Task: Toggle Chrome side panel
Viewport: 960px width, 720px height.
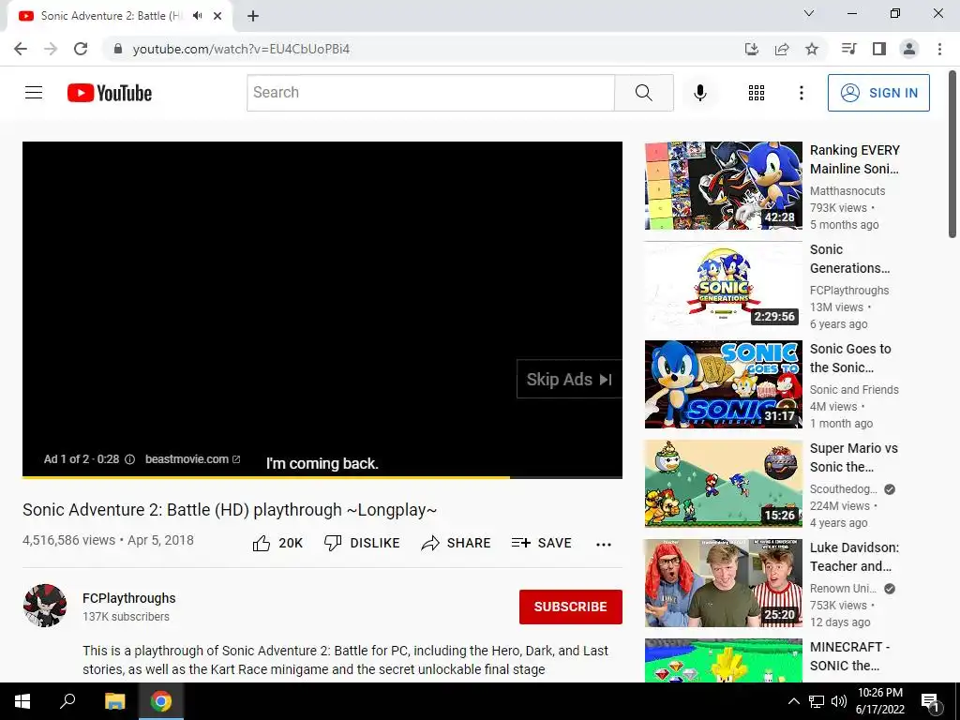Action: [x=879, y=49]
